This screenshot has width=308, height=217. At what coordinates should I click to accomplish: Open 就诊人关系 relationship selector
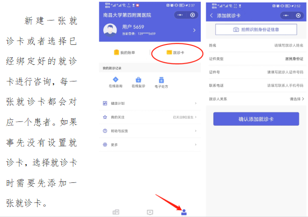(294, 99)
